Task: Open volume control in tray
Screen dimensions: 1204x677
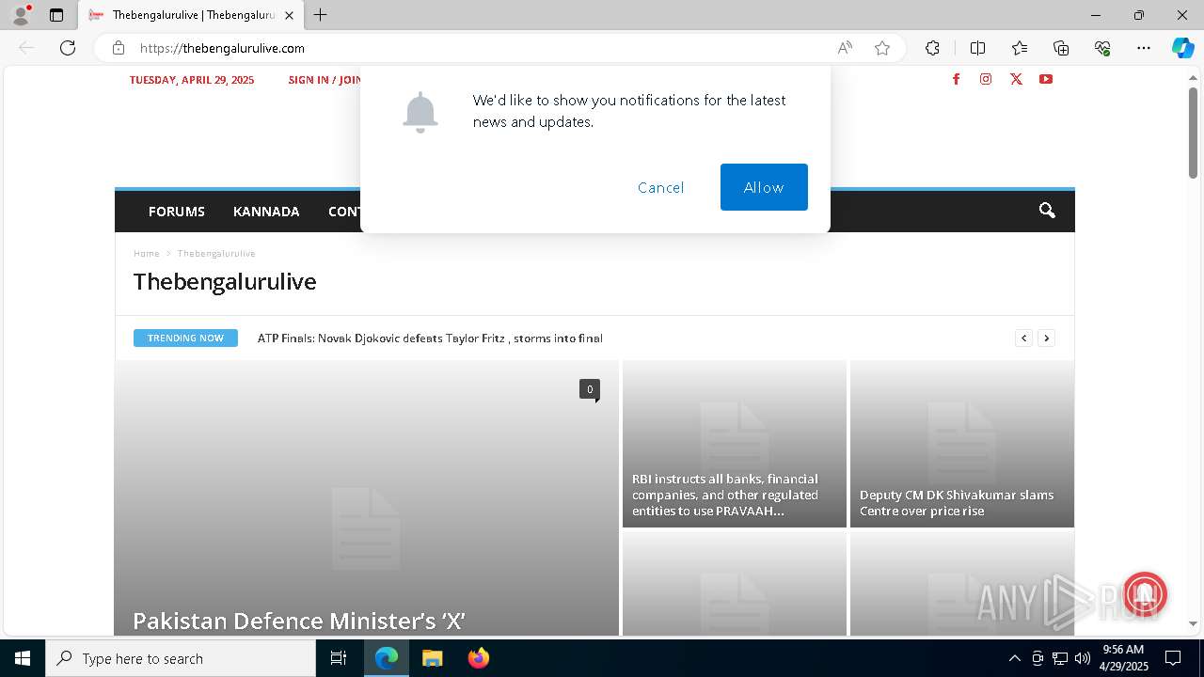Action: point(1082,658)
